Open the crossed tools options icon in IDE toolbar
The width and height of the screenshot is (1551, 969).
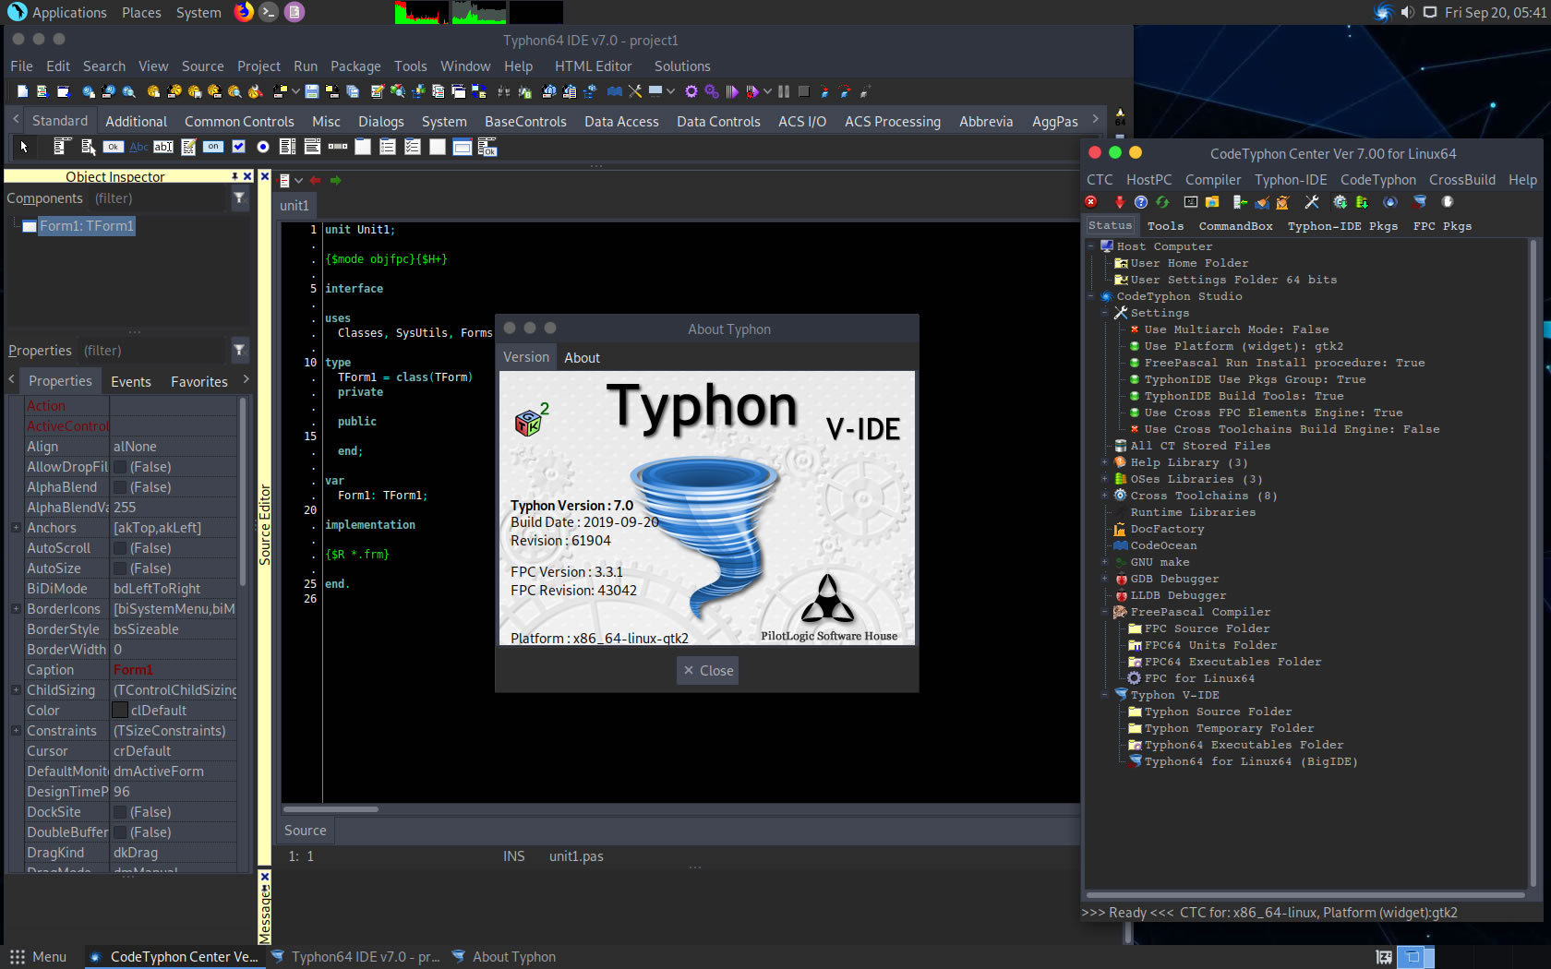click(x=635, y=91)
